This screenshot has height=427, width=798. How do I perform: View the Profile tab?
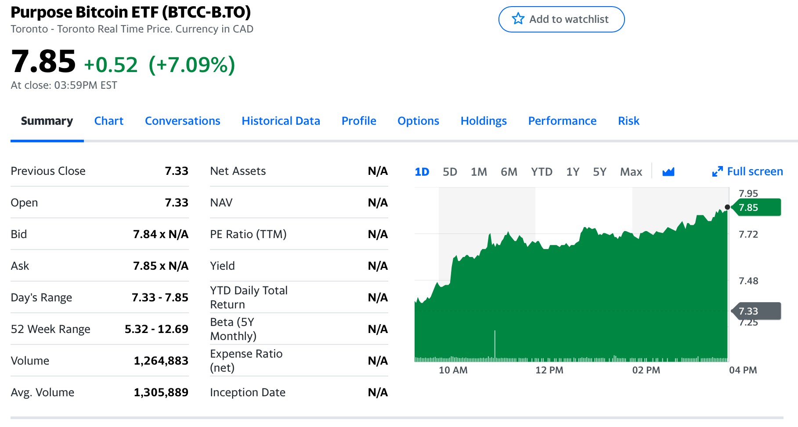click(359, 121)
